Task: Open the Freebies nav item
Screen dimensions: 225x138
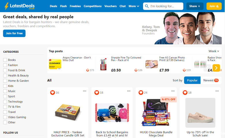Action: 75,6
